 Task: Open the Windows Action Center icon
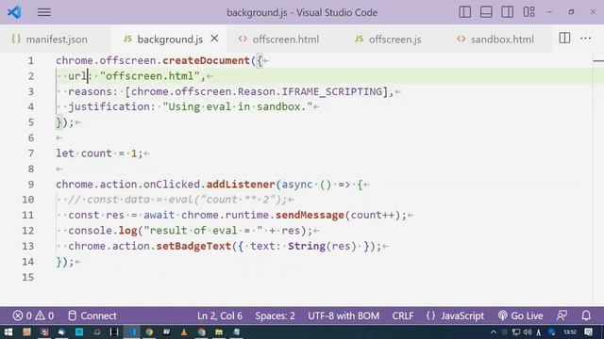click(x=588, y=332)
